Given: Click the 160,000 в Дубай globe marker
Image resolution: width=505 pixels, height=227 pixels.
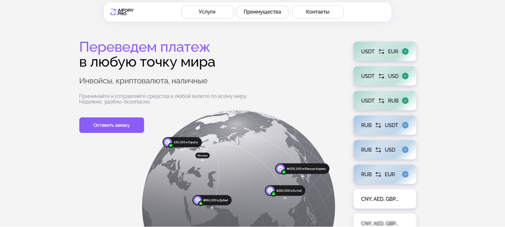Looking at the screenshot, I should (x=212, y=200).
